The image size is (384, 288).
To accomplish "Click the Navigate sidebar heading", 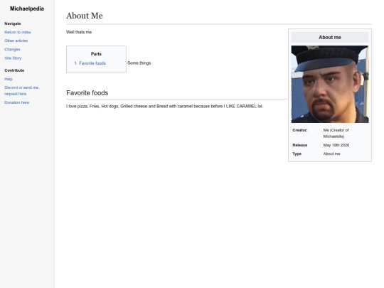I will [x=13, y=23].
